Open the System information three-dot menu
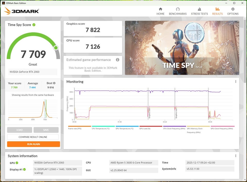The image size is (247, 182). tap(236, 156)
